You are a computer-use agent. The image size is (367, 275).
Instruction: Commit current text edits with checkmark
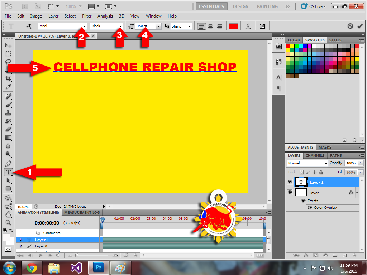[x=360, y=26]
